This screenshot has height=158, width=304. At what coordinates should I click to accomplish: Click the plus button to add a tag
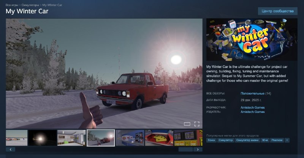(x=287, y=140)
